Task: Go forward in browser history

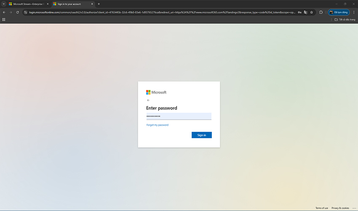Action: [x=11, y=12]
